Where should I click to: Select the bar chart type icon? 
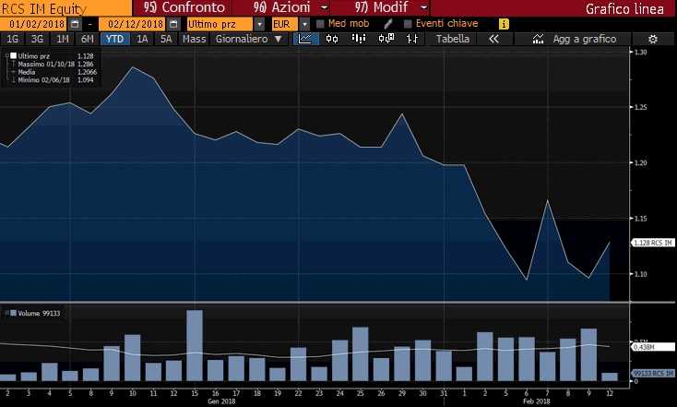click(359, 39)
